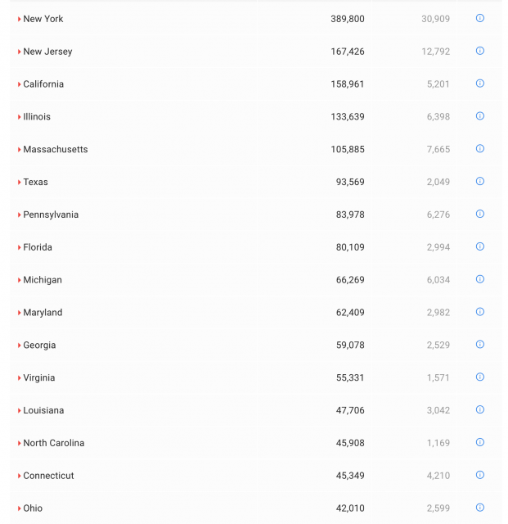Viewport: 508px width, 524px height.
Task: Expand the Connecticut row arrow
Action: [20, 476]
